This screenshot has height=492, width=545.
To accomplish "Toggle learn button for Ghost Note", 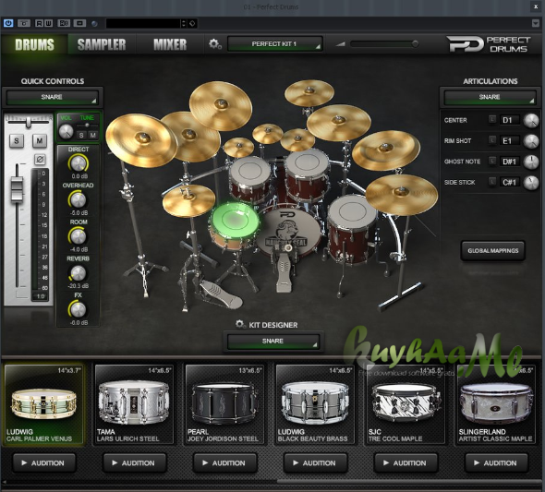I will pos(492,161).
